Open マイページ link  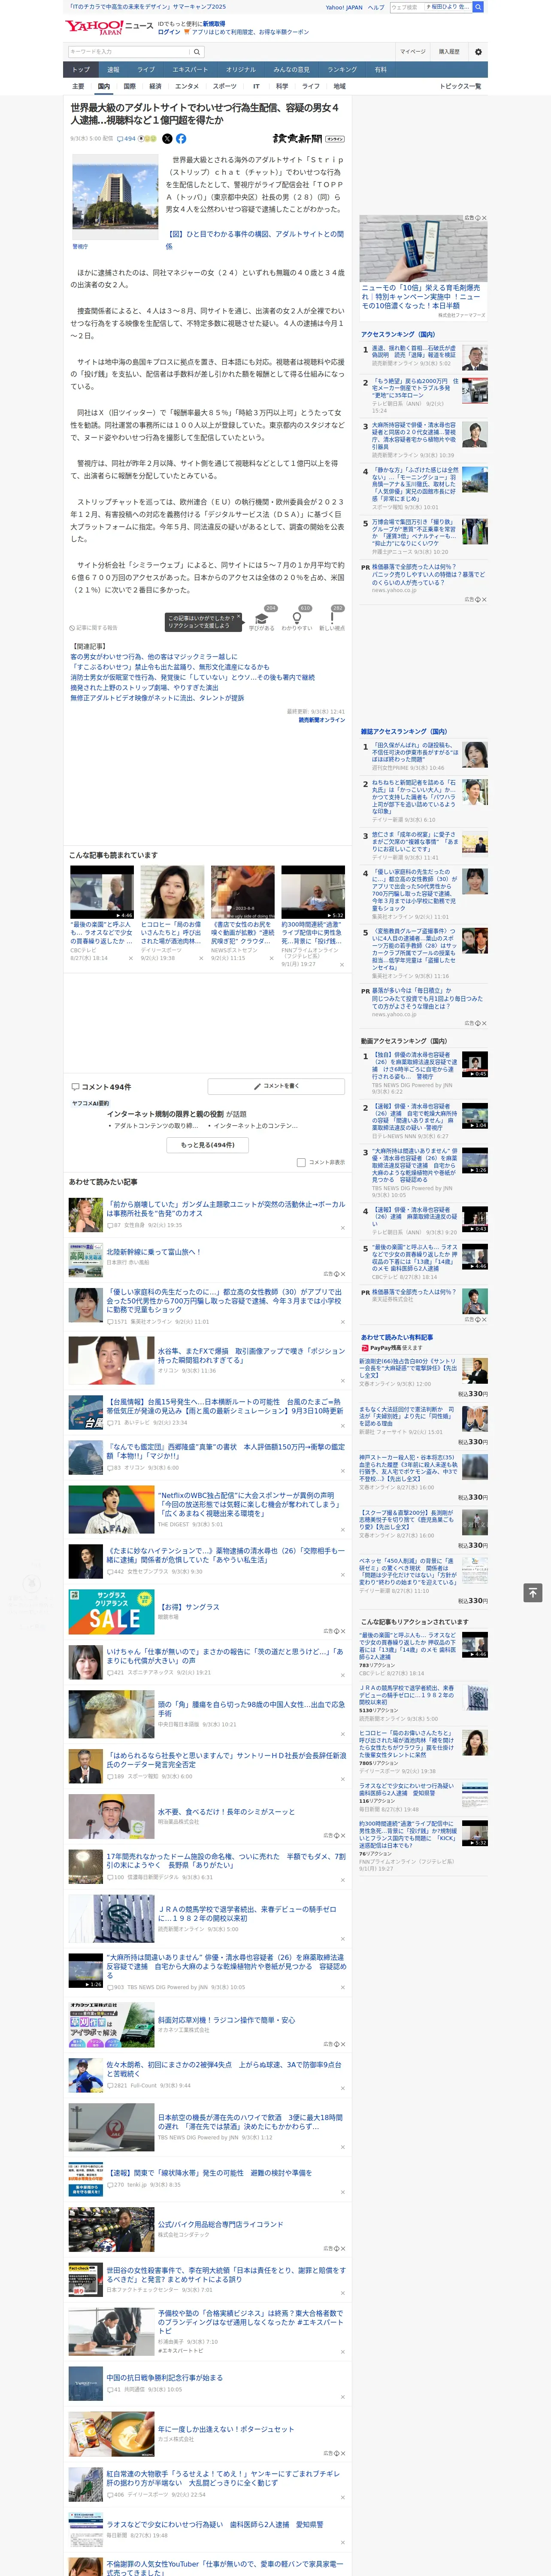412,51
